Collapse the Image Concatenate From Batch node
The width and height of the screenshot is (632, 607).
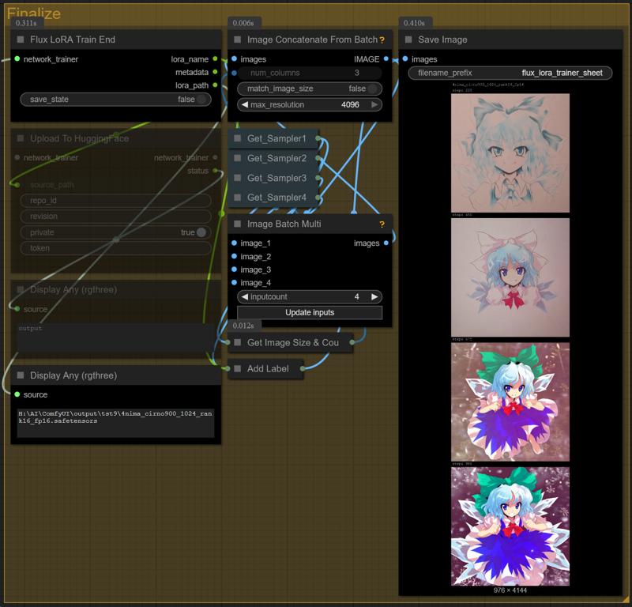pyautogui.click(x=238, y=40)
